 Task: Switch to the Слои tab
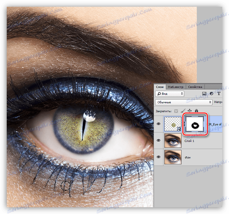point(160,87)
